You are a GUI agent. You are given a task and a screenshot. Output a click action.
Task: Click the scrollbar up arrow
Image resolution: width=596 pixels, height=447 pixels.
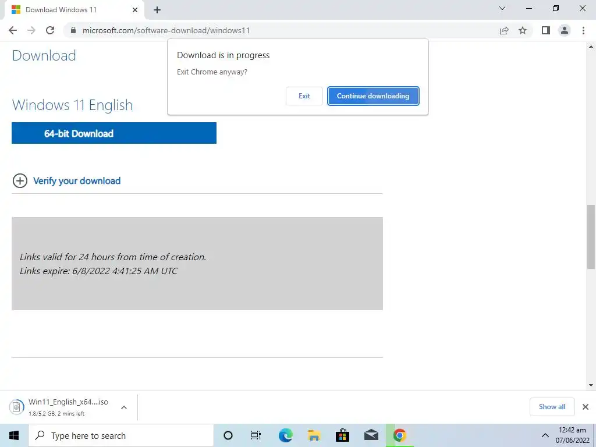[591, 47]
